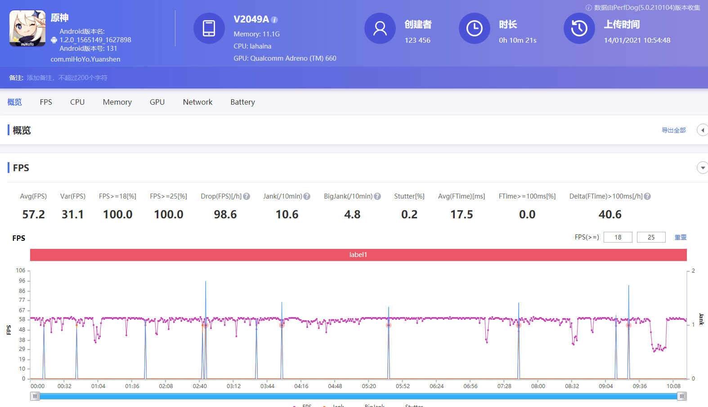Click the upload time history icon
This screenshot has height=407, width=708.
579,28
